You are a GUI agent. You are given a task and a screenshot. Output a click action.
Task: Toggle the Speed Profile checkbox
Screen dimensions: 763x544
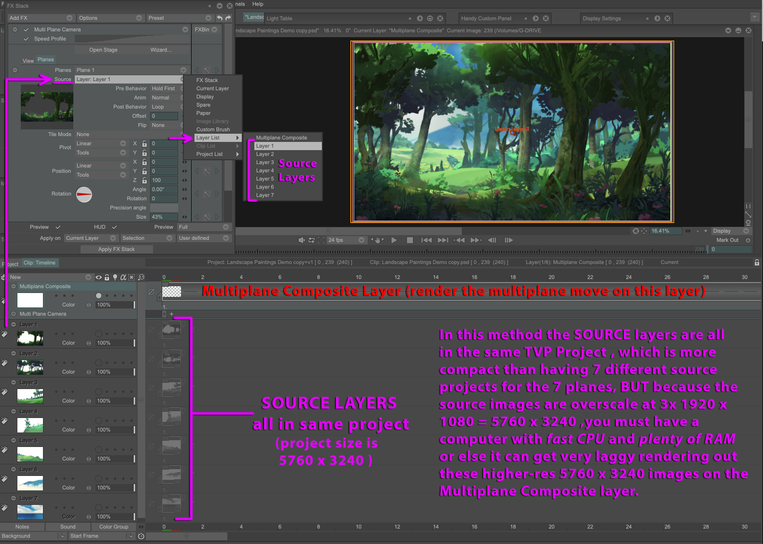(x=26, y=39)
